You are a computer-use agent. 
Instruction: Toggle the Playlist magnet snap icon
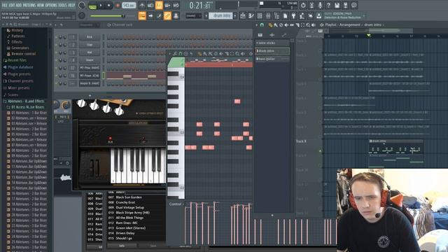tap(262, 25)
